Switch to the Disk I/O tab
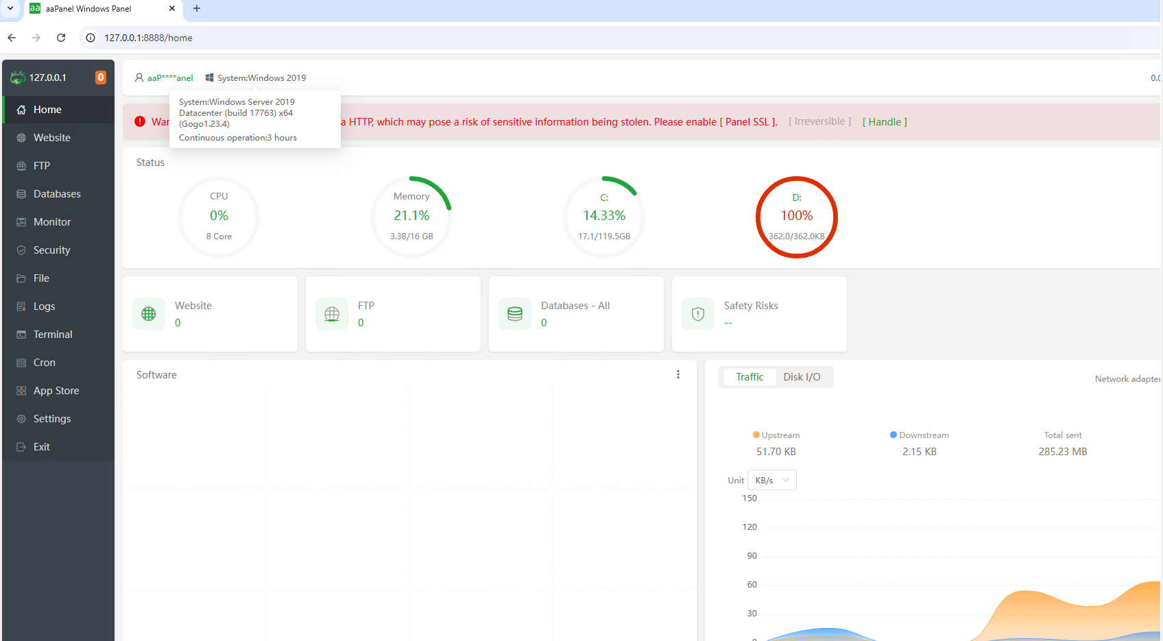 802,377
